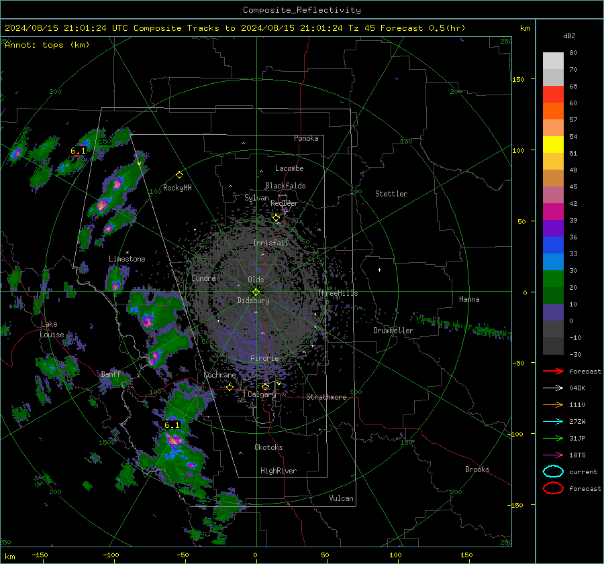This screenshot has width=604, height=564.
Task: Click the bright green 30-20 dBZ swatch
Action: click(553, 279)
